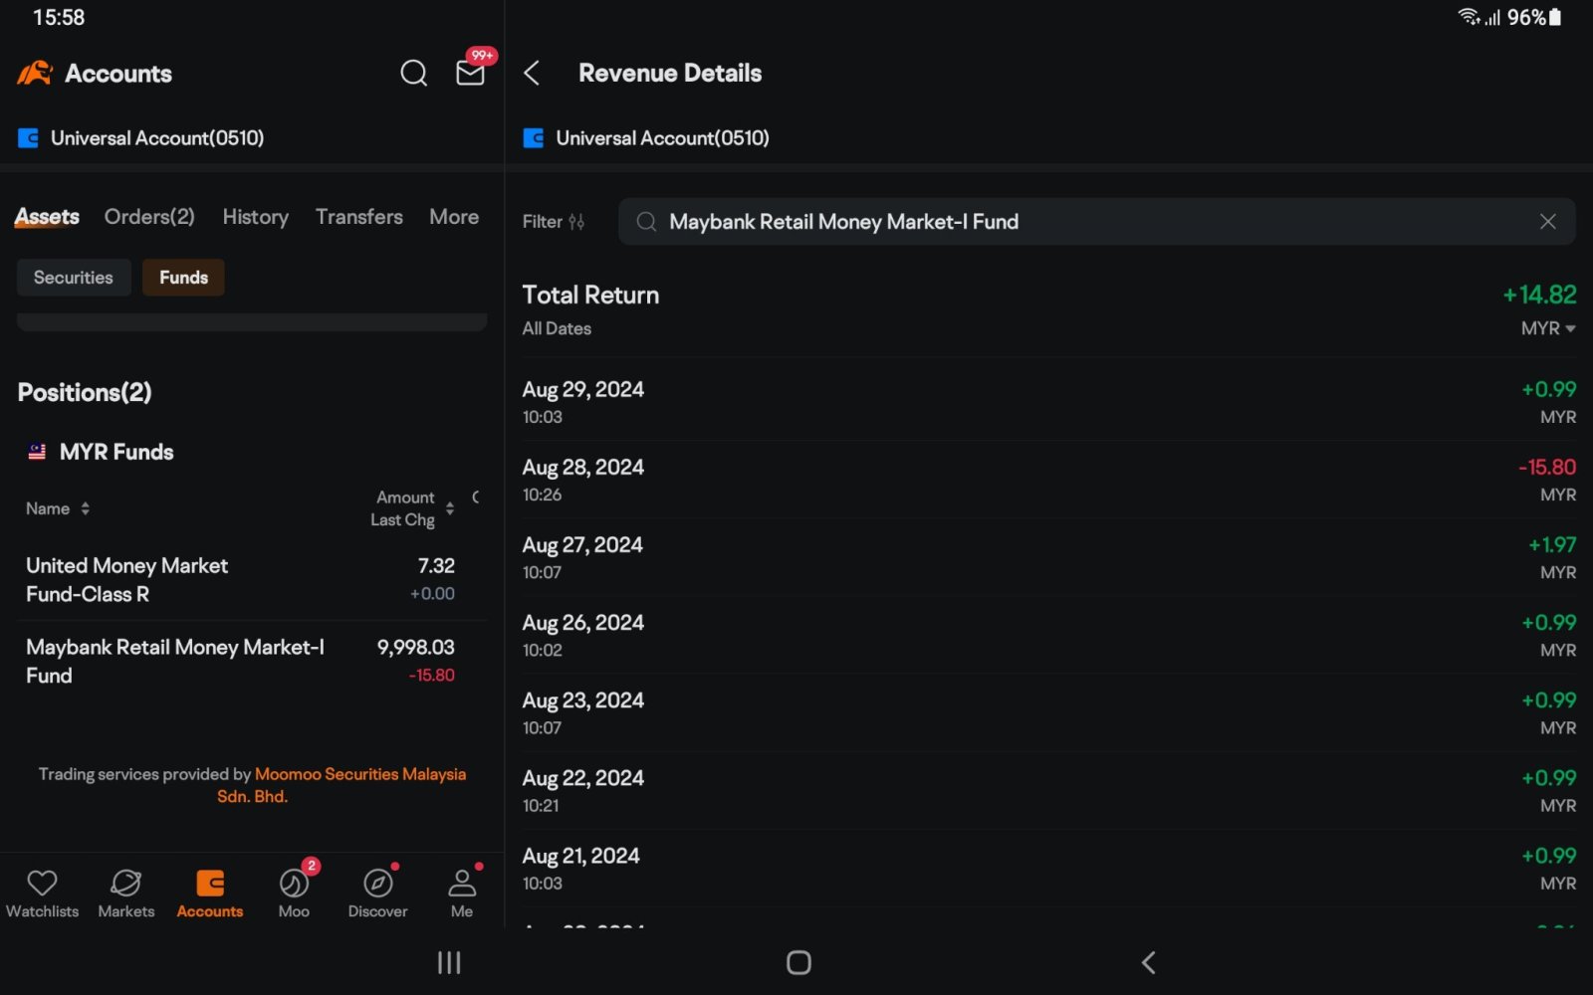Open United Money Market Fund-Class R position

(252, 580)
